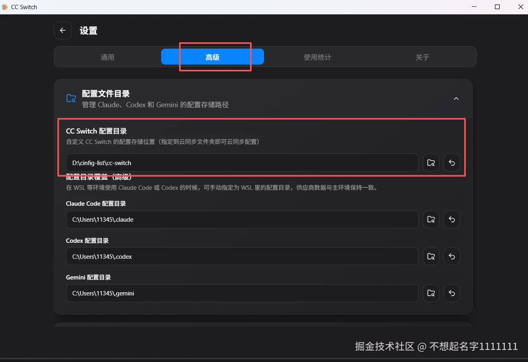Image resolution: width=528 pixels, height=362 pixels.
Task: Click the 配置文件目录 heading
Action: [106, 94]
